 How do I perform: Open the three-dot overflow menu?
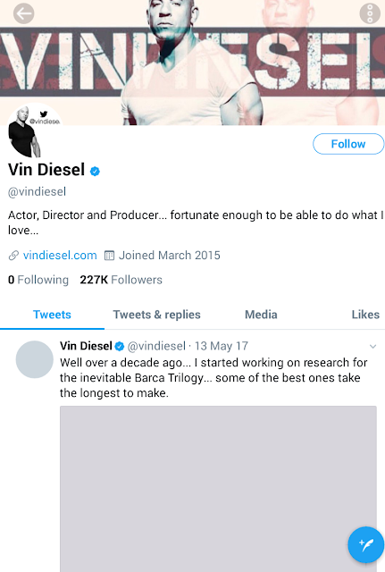click(370, 14)
